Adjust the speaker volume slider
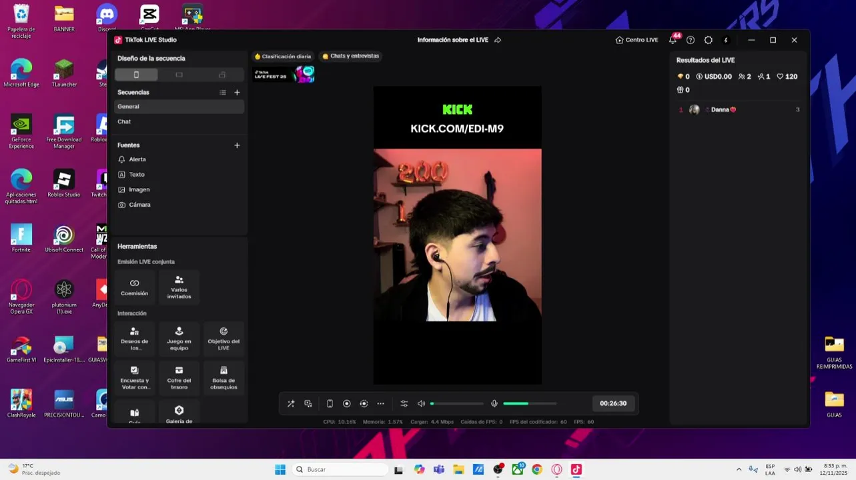 (457, 403)
